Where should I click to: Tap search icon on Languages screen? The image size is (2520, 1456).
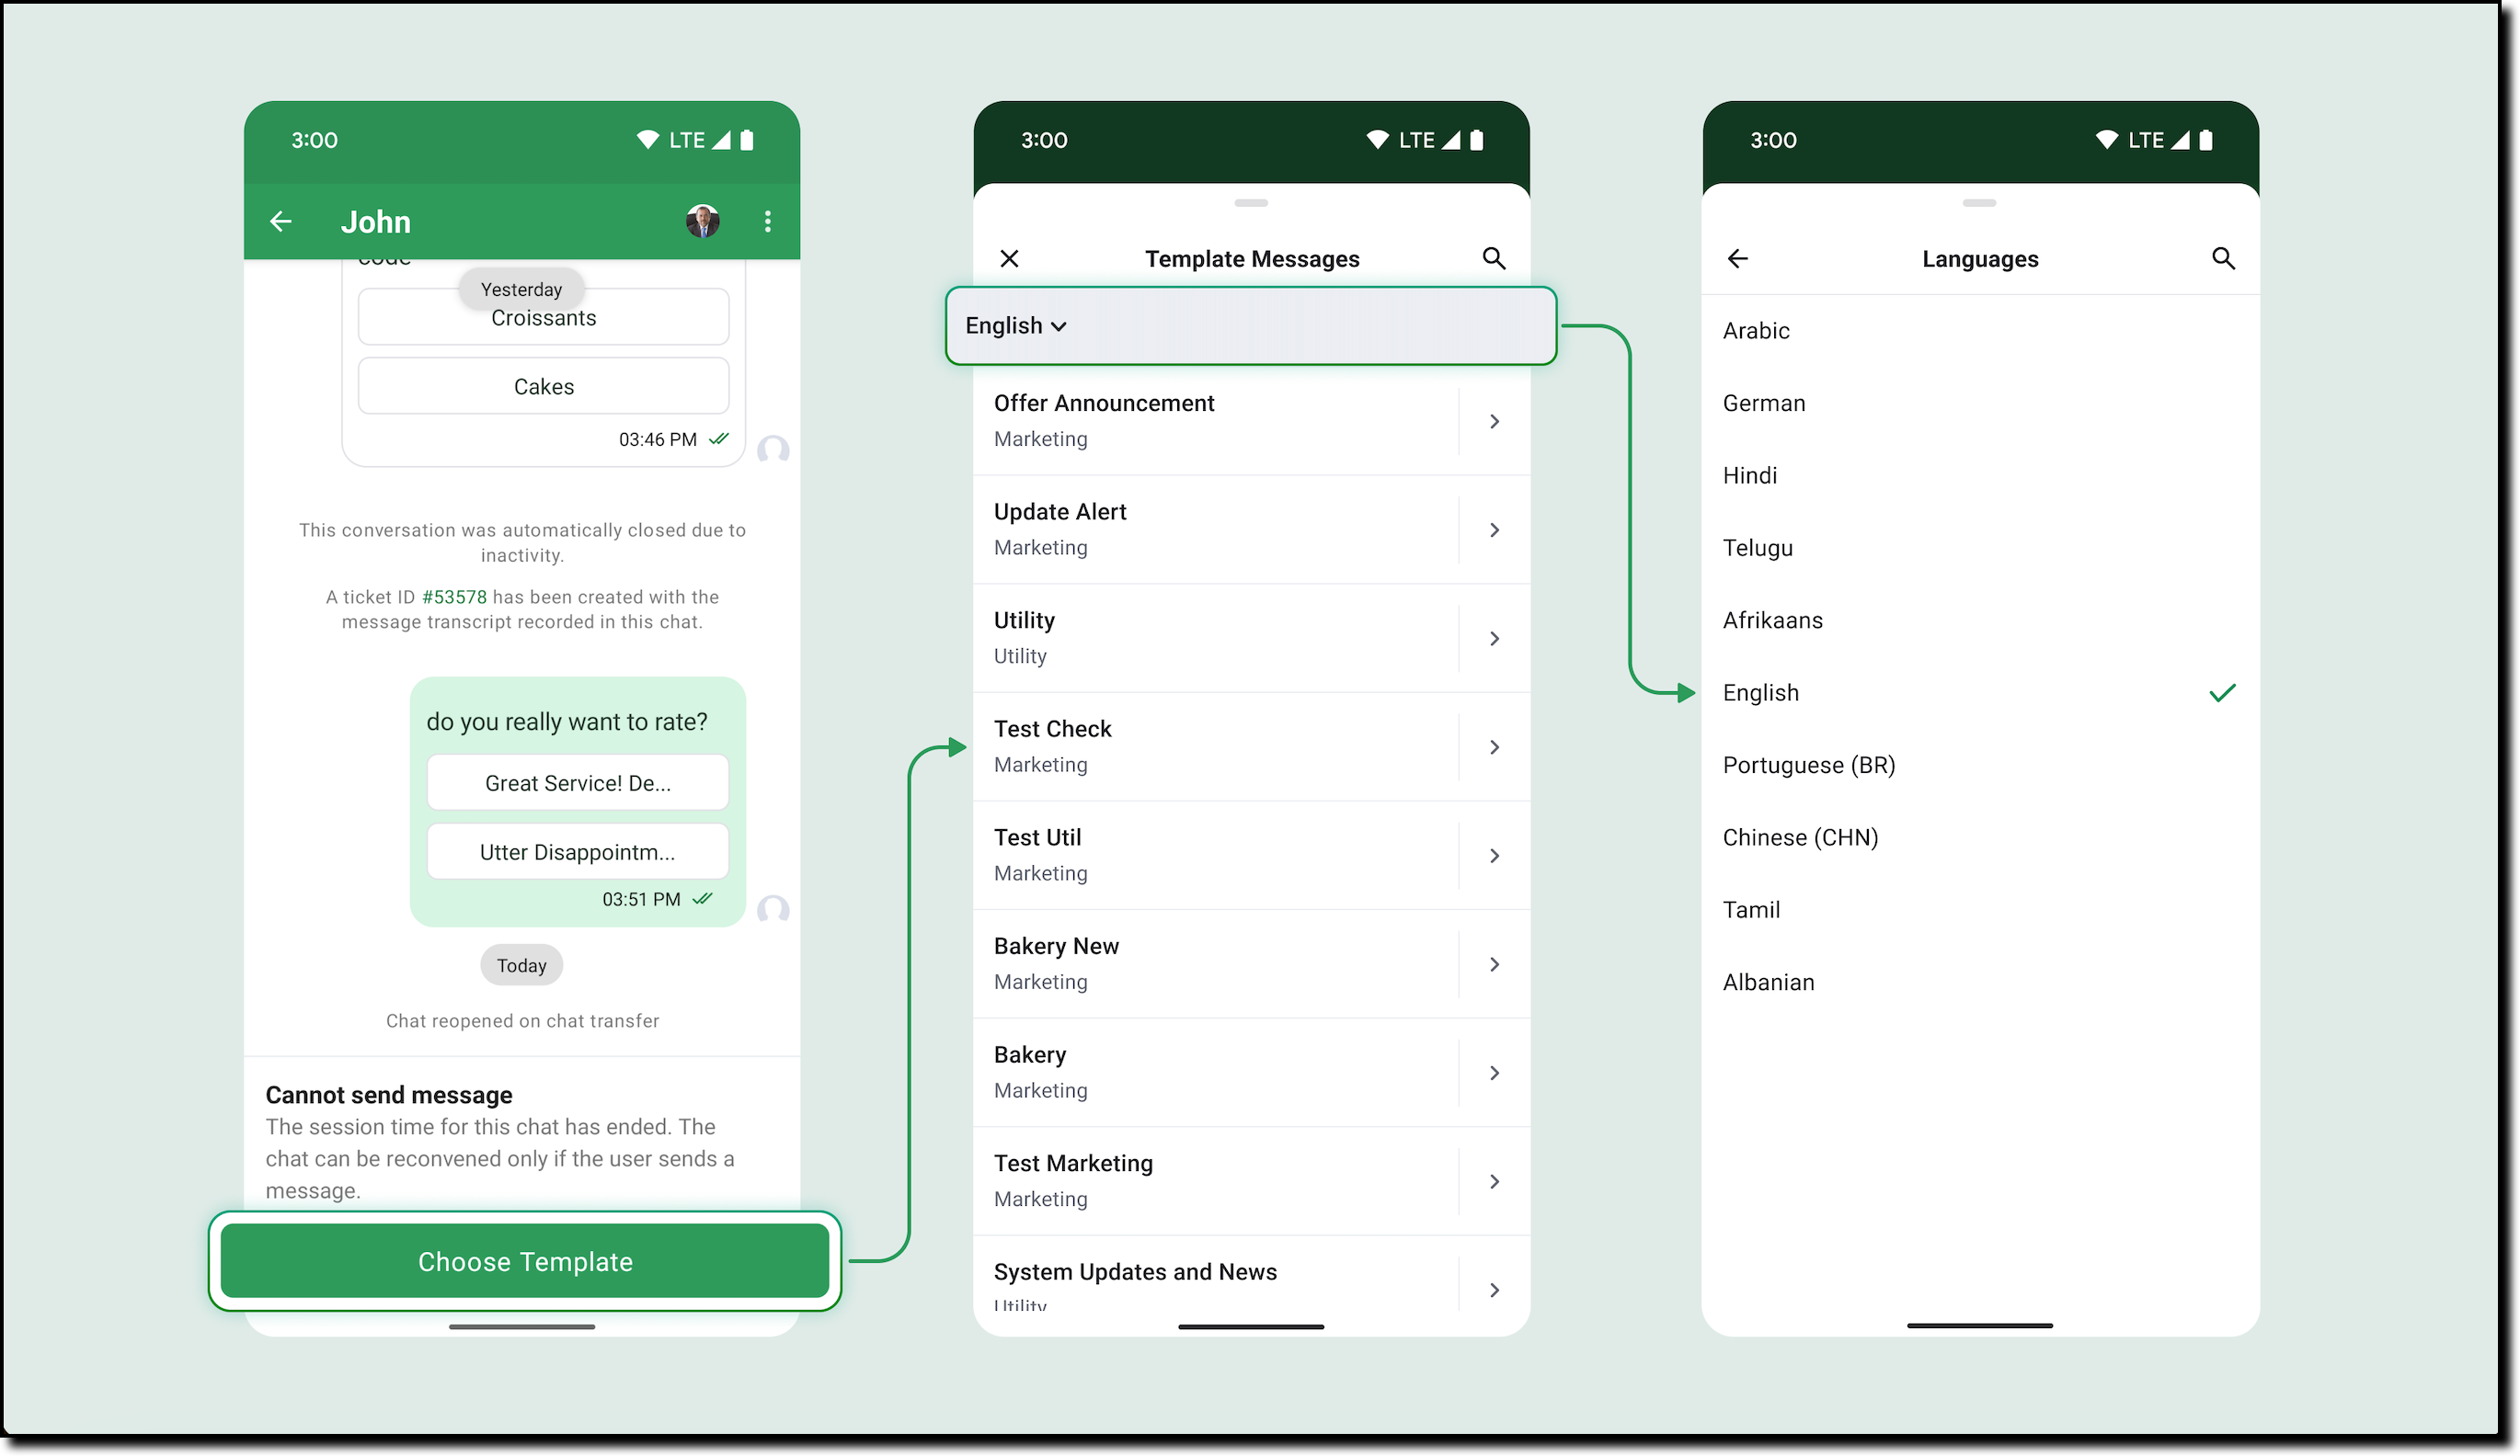[x=2222, y=259]
